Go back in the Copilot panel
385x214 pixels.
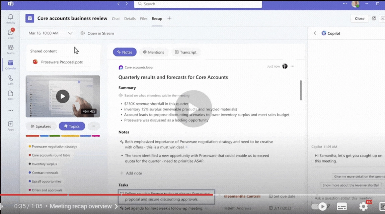(315, 33)
